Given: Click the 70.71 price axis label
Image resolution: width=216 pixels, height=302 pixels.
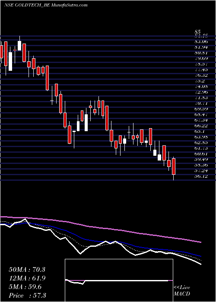Looking at the screenshot, I should (201, 104).
